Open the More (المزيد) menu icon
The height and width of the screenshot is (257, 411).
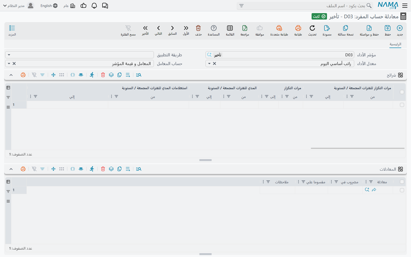12,28
